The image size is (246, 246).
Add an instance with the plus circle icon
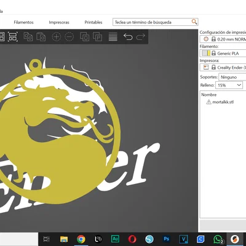coord(57,37)
